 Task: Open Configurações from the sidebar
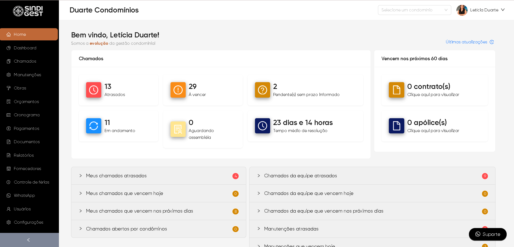29,222
